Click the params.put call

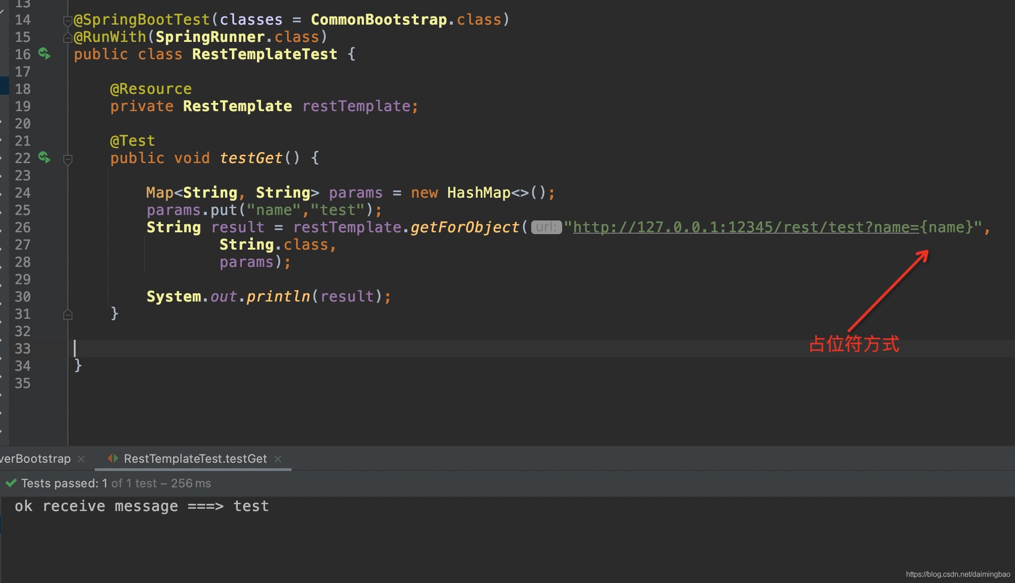[224, 210]
